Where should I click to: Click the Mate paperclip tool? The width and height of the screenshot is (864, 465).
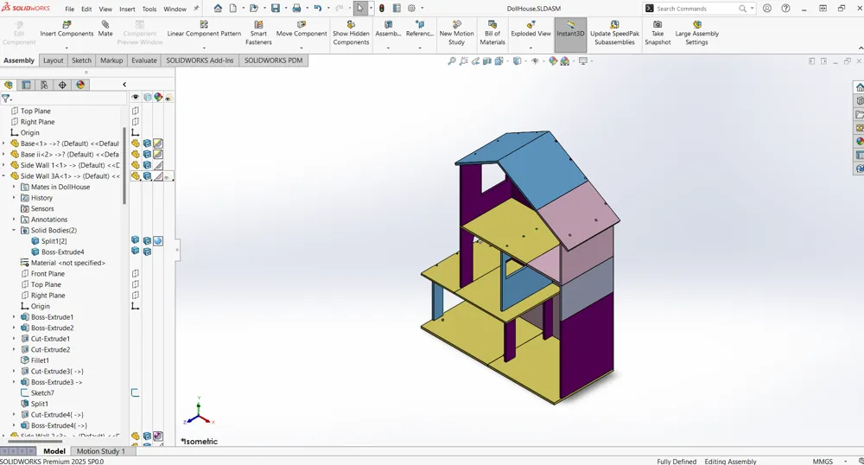coord(105,29)
